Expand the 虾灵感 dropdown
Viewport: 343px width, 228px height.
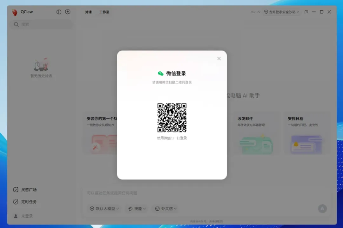point(166,209)
